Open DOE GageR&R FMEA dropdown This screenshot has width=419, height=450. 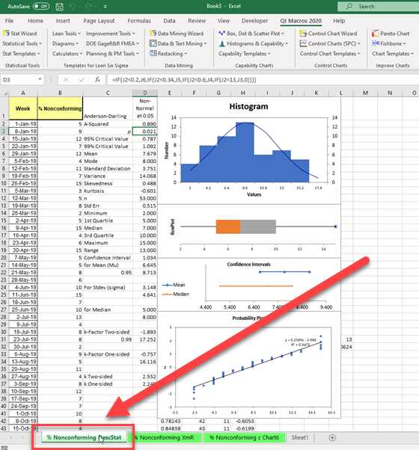click(x=112, y=43)
